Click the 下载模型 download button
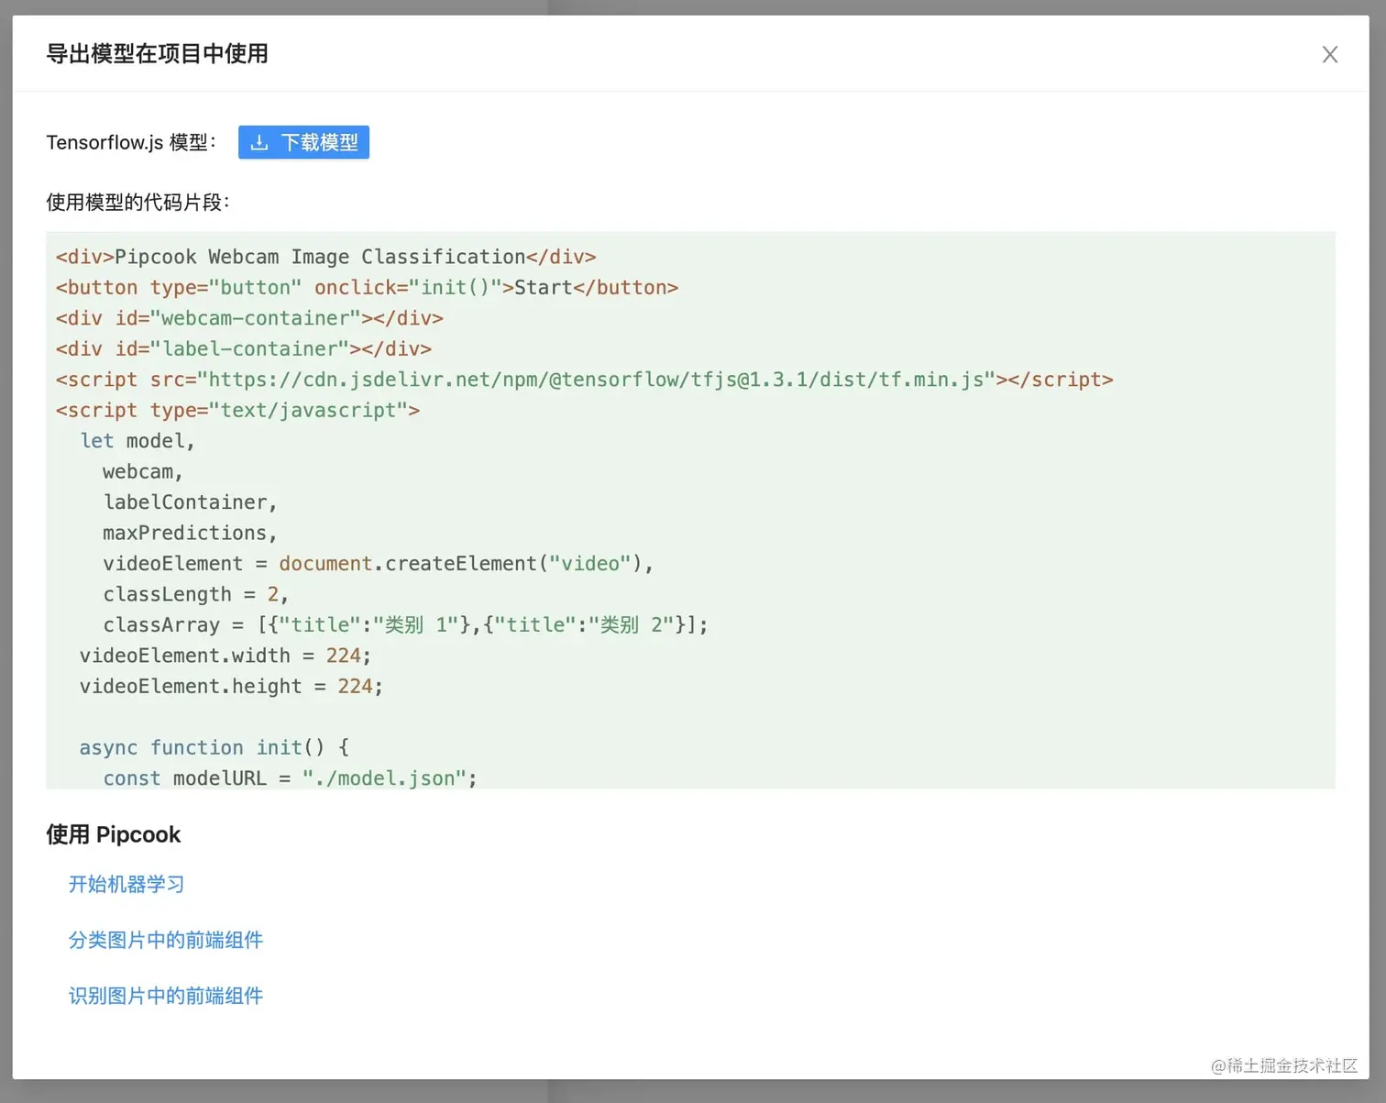Screen dimensions: 1386x1103 [303, 142]
